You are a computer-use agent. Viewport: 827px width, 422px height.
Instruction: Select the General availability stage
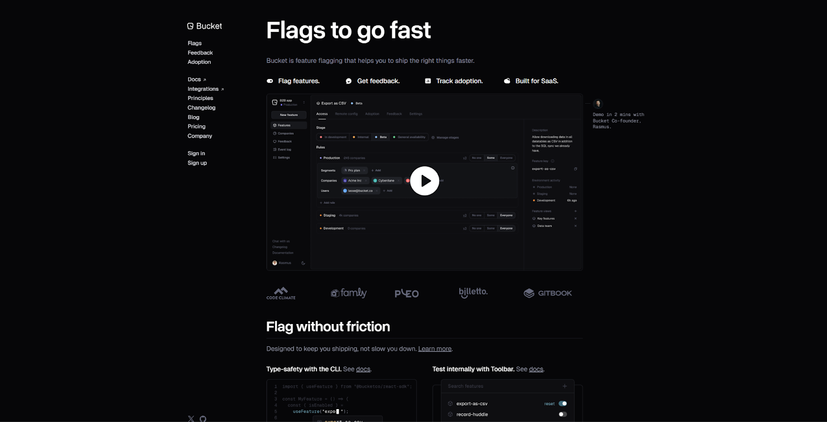click(409, 137)
